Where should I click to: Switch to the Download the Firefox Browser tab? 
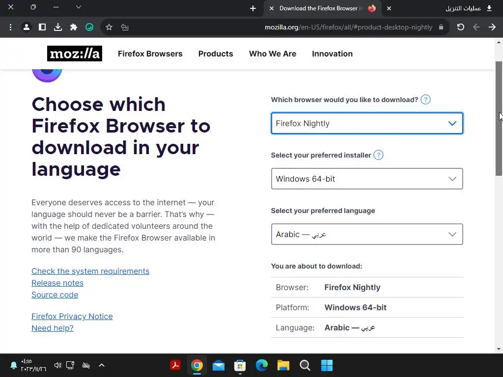pos(323,8)
